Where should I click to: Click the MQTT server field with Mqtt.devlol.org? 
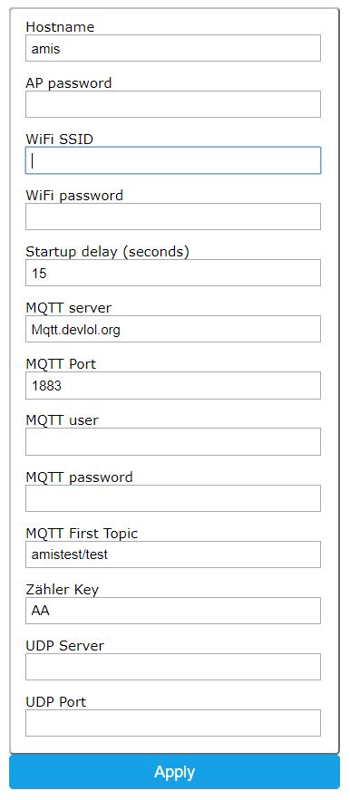point(173,329)
